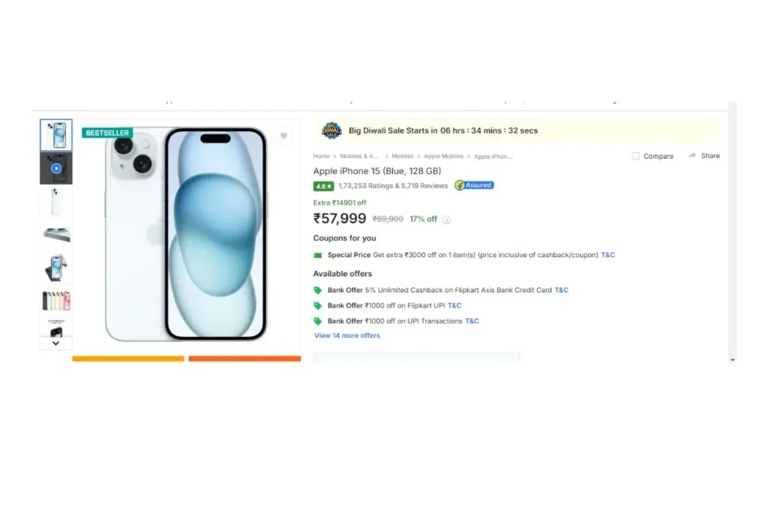Select the first blue iPhone thumbnail

[56, 135]
